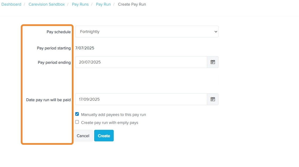Image resolution: width=299 pixels, height=167 pixels.
Task: Focus the Date pay run will be paid field
Action: coord(141,99)
